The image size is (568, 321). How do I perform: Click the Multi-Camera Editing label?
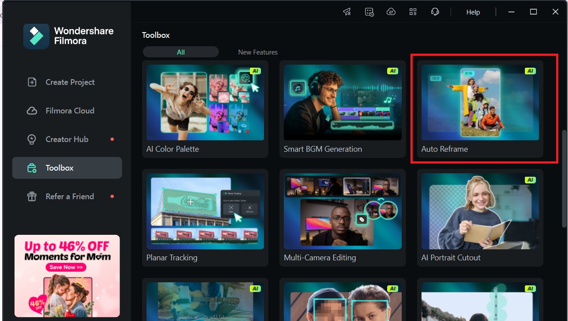(x=320, y=258)
